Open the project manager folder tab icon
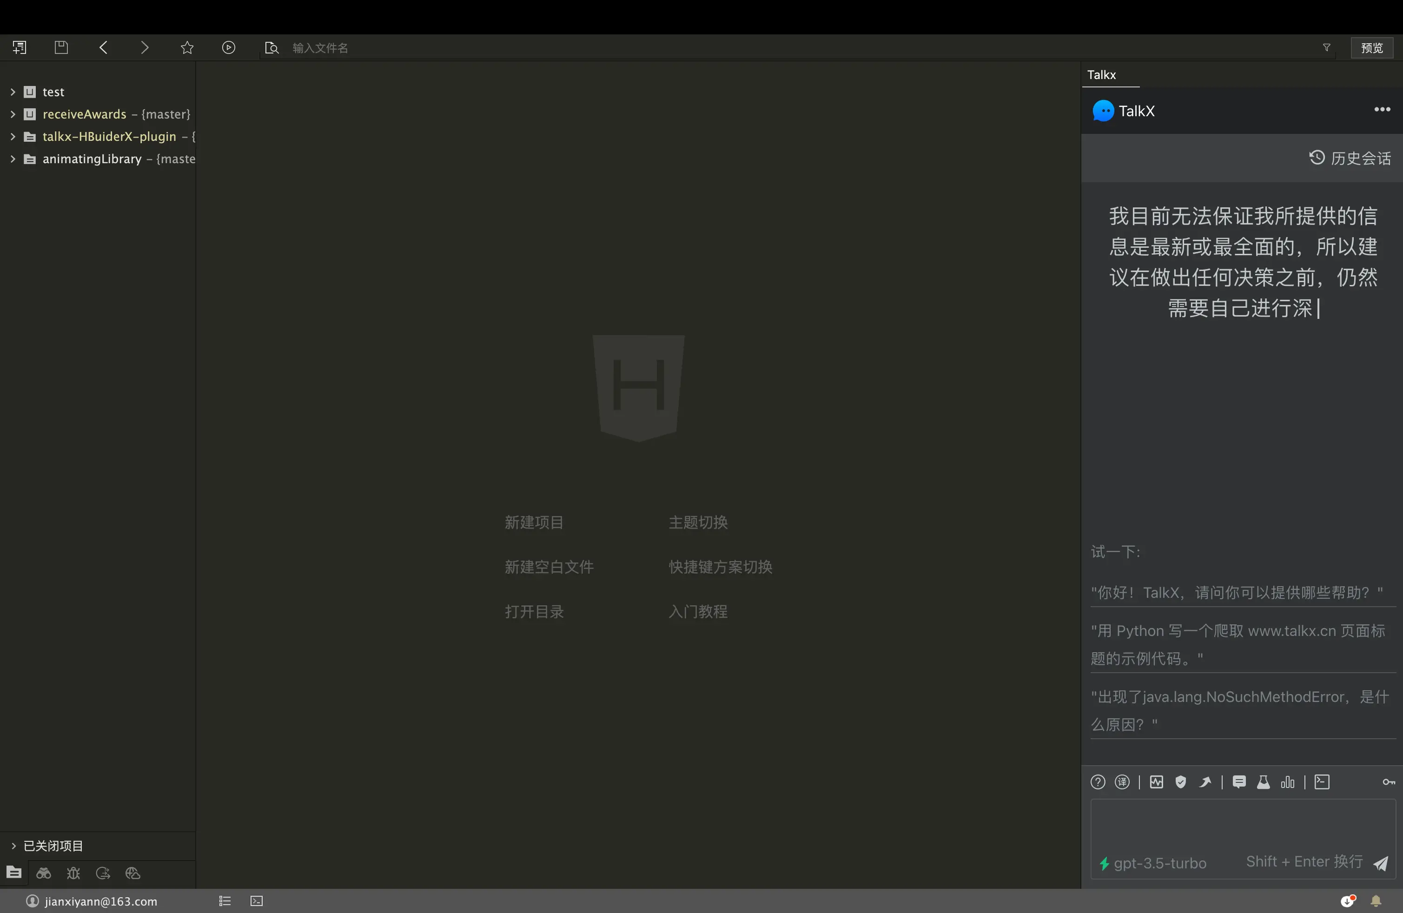This screenshot has width=1403, height=913. tap(14, 873)
